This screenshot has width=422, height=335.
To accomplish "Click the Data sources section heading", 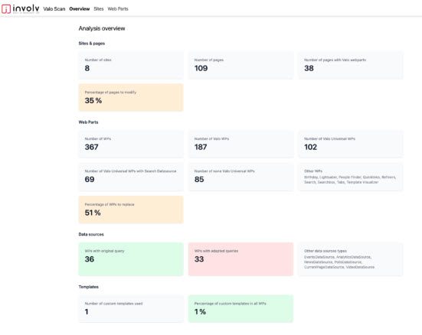I will click(x=91, y=234).
